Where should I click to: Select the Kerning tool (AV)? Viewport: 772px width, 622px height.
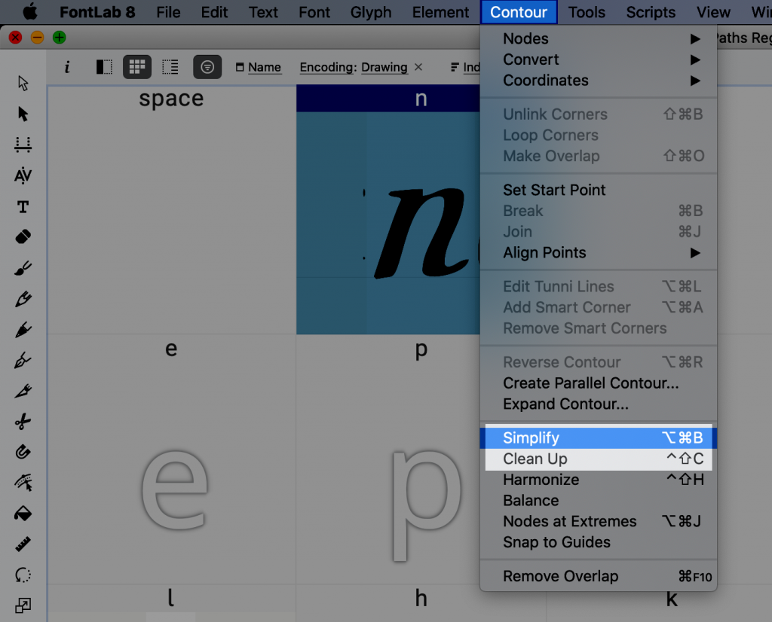click(x=23, y=175)
